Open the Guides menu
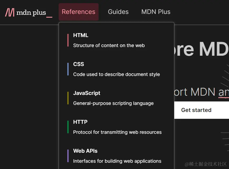The height and width of the screenshot is (169, 229). [x=118, y=12]
